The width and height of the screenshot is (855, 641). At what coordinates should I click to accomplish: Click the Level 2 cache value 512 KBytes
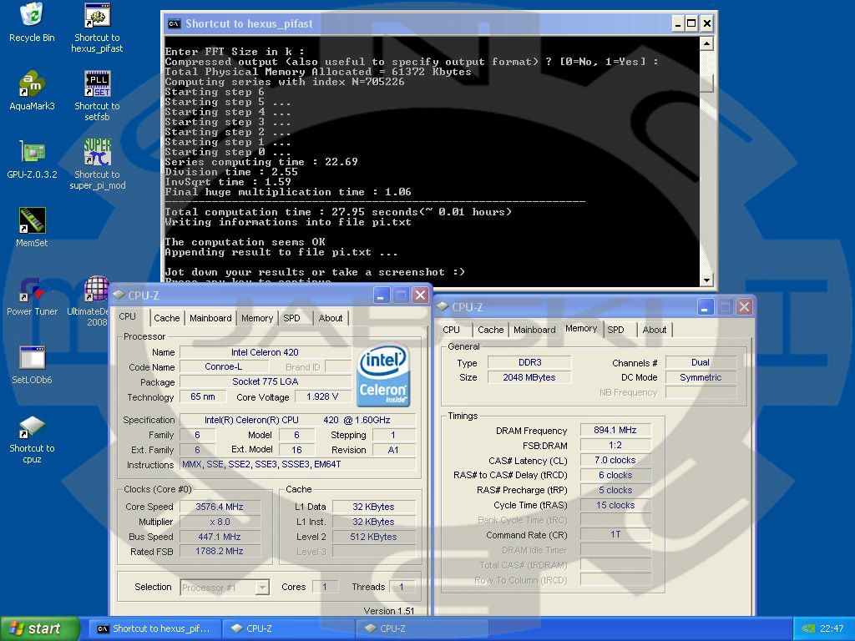(x=373, y=537)
